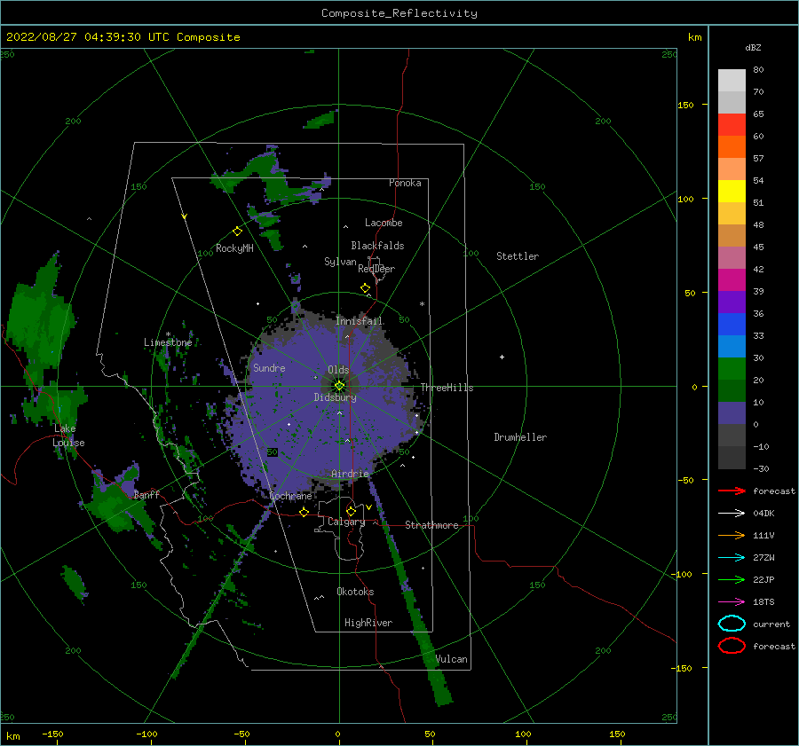
Task: Click the green 30 dBZ legend swatch
Action: click(x=732, y=369)
